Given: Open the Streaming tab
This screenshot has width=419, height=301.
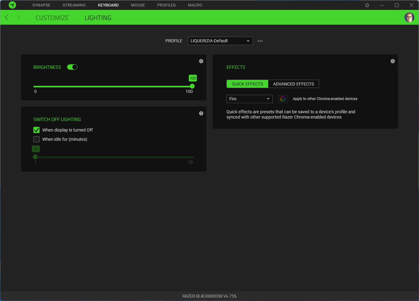Looking at the screenshot, I should [74, 5].
